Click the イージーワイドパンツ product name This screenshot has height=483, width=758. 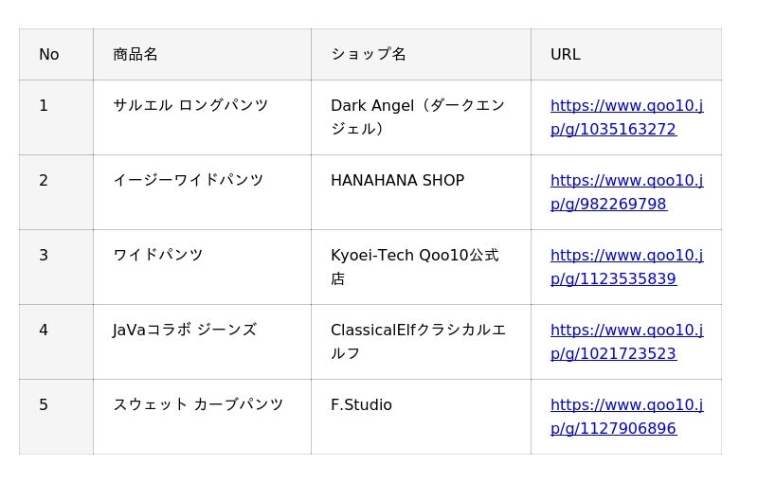188,180
